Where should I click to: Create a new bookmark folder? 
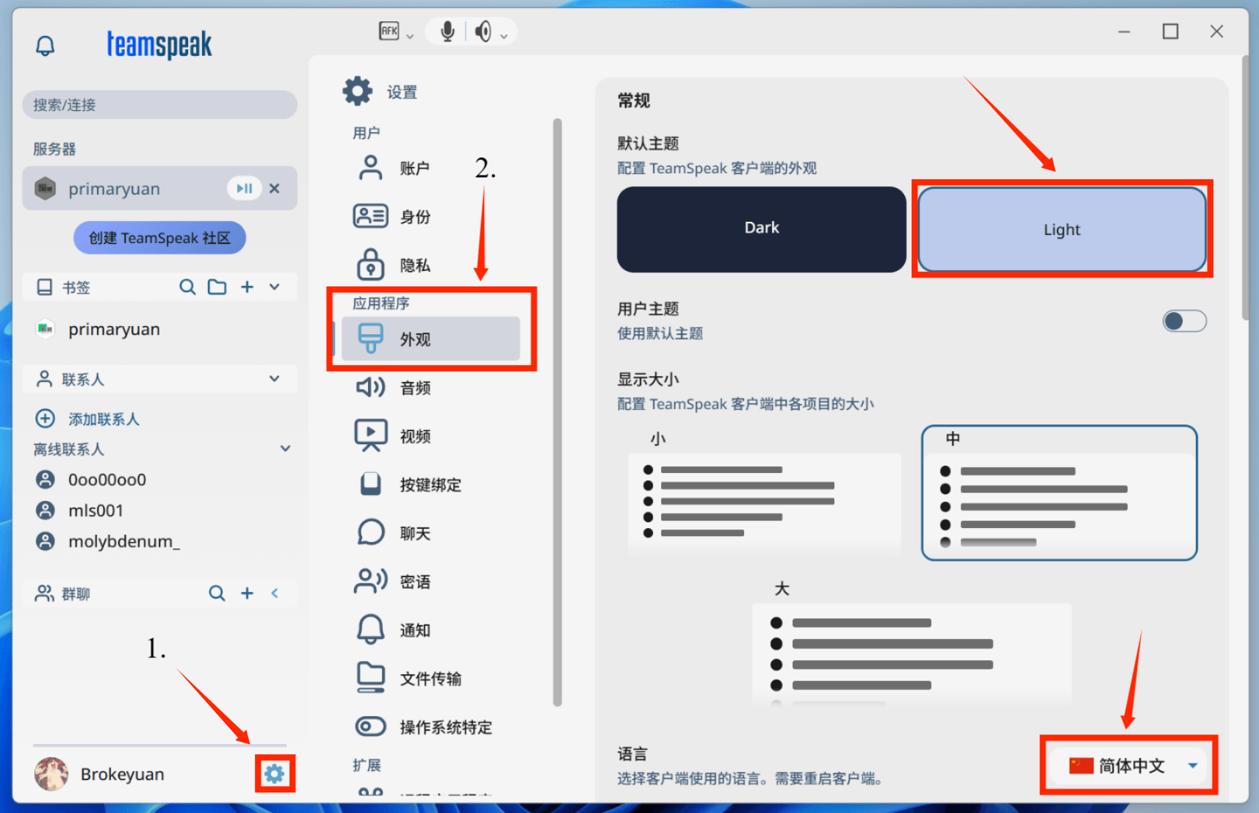[x=217, y=286]
